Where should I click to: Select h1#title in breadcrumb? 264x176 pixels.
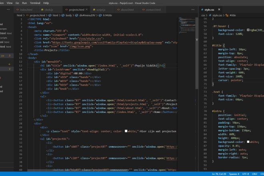click(x=107, y=15)
